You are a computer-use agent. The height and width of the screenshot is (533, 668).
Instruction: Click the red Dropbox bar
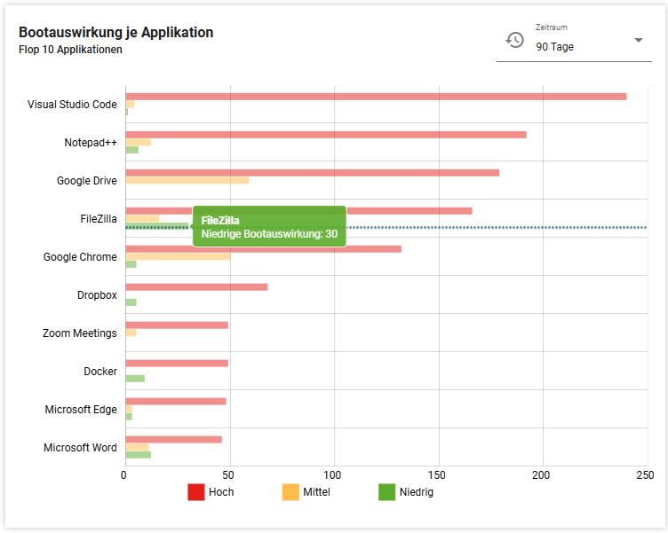point(195,286)
